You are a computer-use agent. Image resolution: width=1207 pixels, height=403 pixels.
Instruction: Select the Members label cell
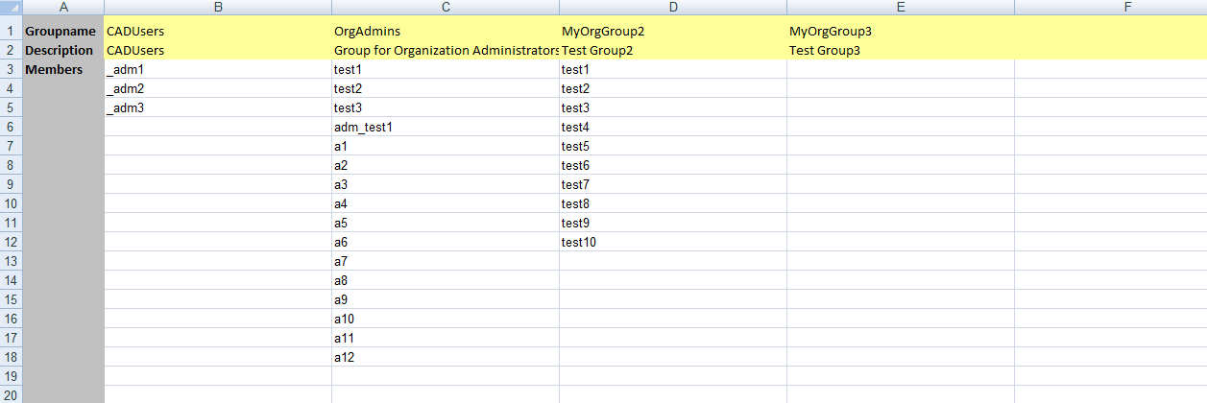63,69
